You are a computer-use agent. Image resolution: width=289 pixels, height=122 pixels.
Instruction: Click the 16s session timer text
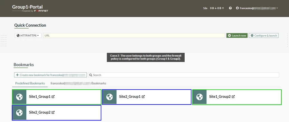coord(205,8)
